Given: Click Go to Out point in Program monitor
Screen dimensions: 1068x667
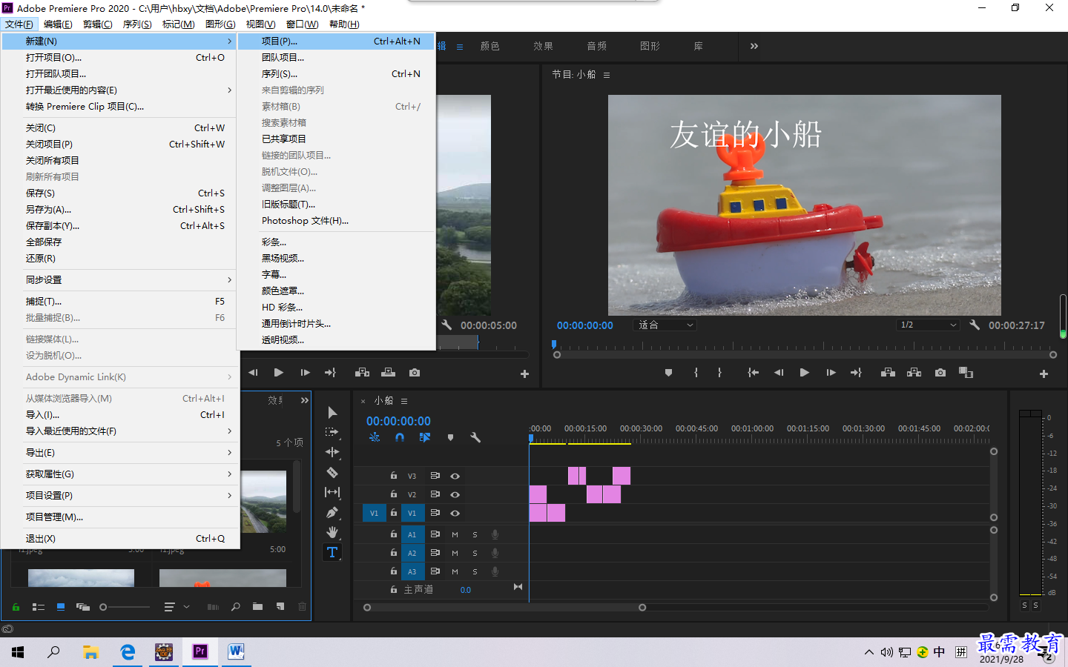Looking at the screenshot, I should pyautogui.click(x=856, y=373).
